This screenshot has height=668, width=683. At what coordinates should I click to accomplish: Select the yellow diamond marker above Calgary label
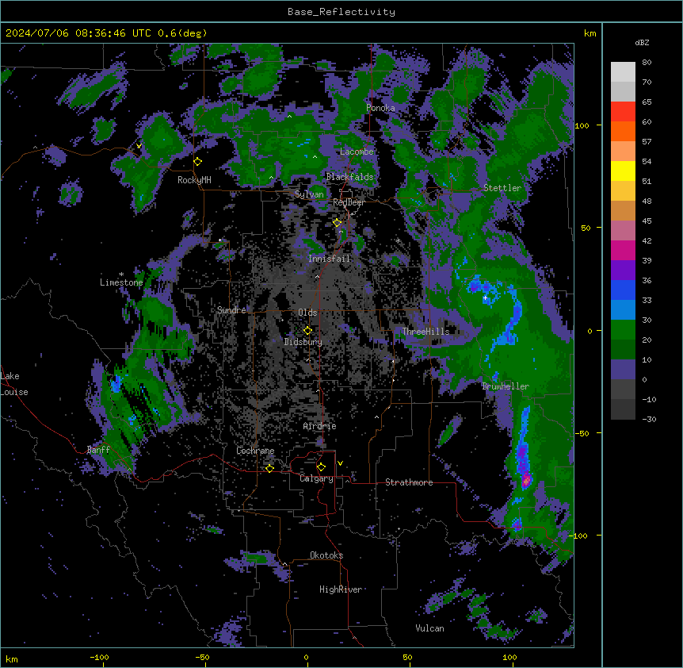(321, 467)
